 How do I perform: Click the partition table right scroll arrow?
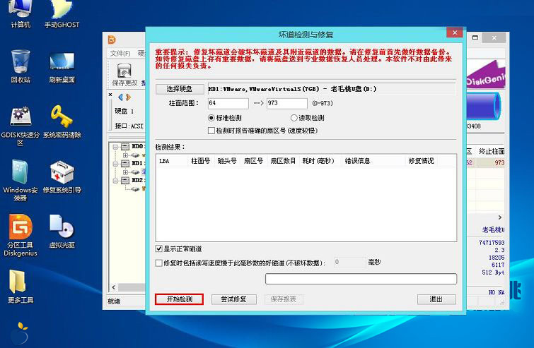coord(500,217)
